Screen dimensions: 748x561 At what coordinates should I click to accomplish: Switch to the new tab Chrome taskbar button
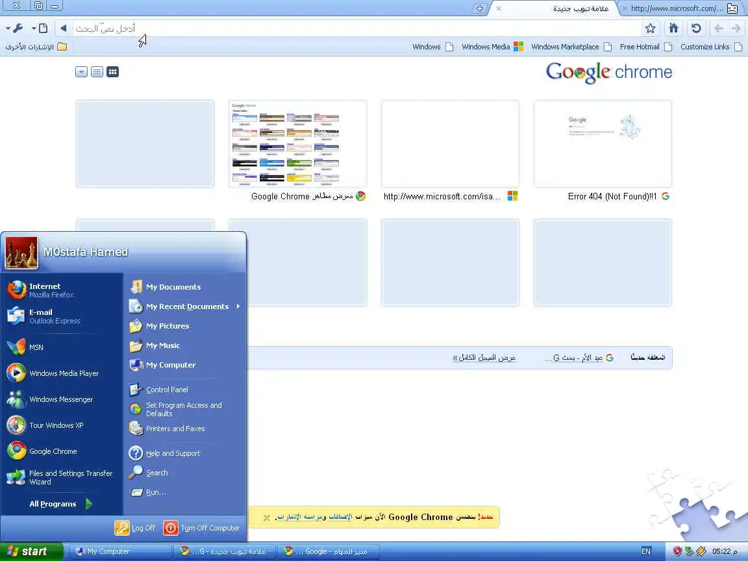coord(224,551)
